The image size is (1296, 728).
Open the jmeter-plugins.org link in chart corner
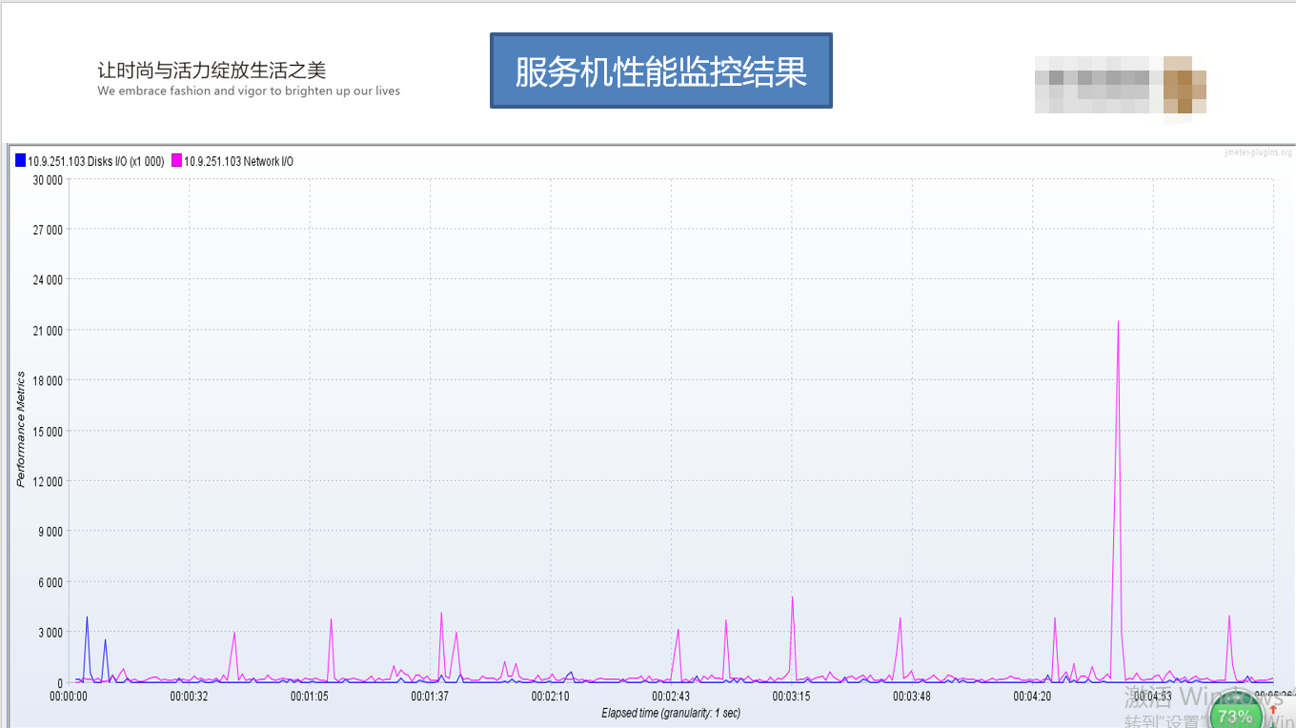[x=1258, y=152]
